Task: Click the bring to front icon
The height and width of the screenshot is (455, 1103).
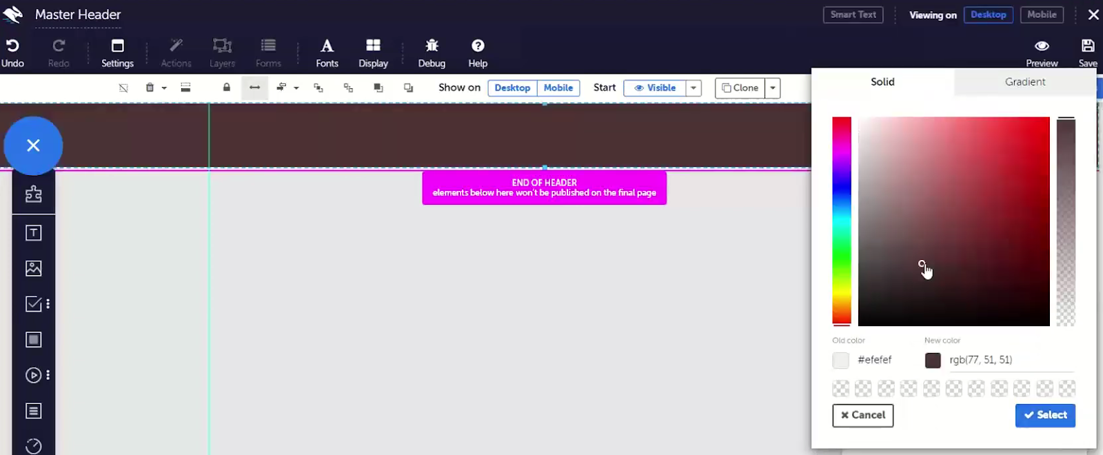Action: point(378,88)
